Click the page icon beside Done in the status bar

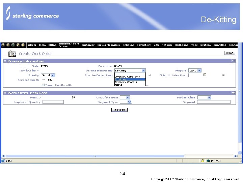click(3, 161)
